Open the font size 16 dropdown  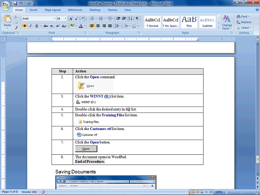point(65,19)
